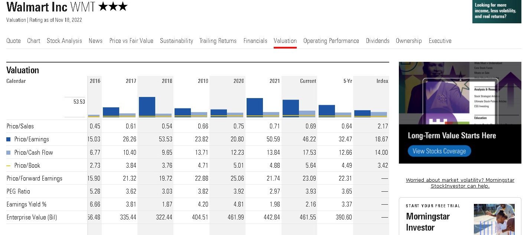
Task: Open the Dividends tab
Action: [377, 41]
